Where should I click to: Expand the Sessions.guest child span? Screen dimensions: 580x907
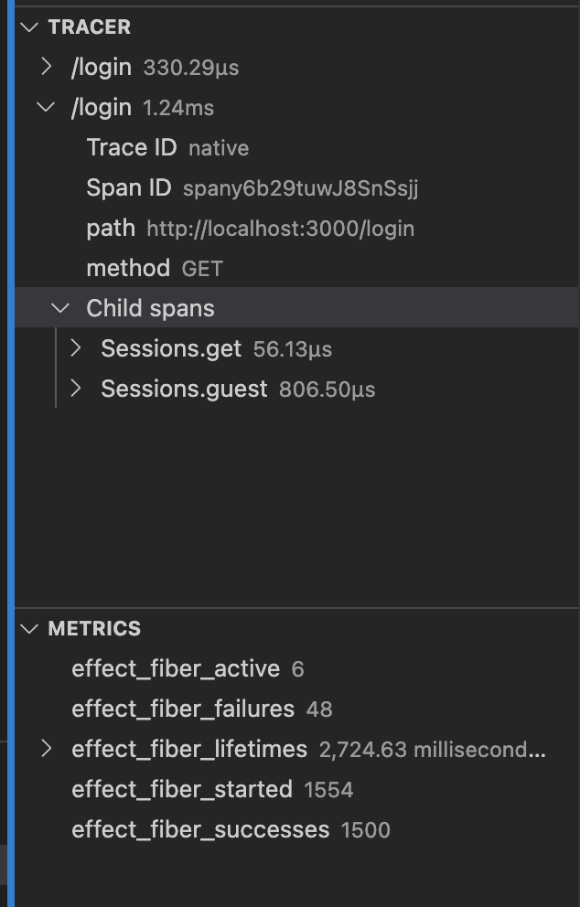pos(77,389)
